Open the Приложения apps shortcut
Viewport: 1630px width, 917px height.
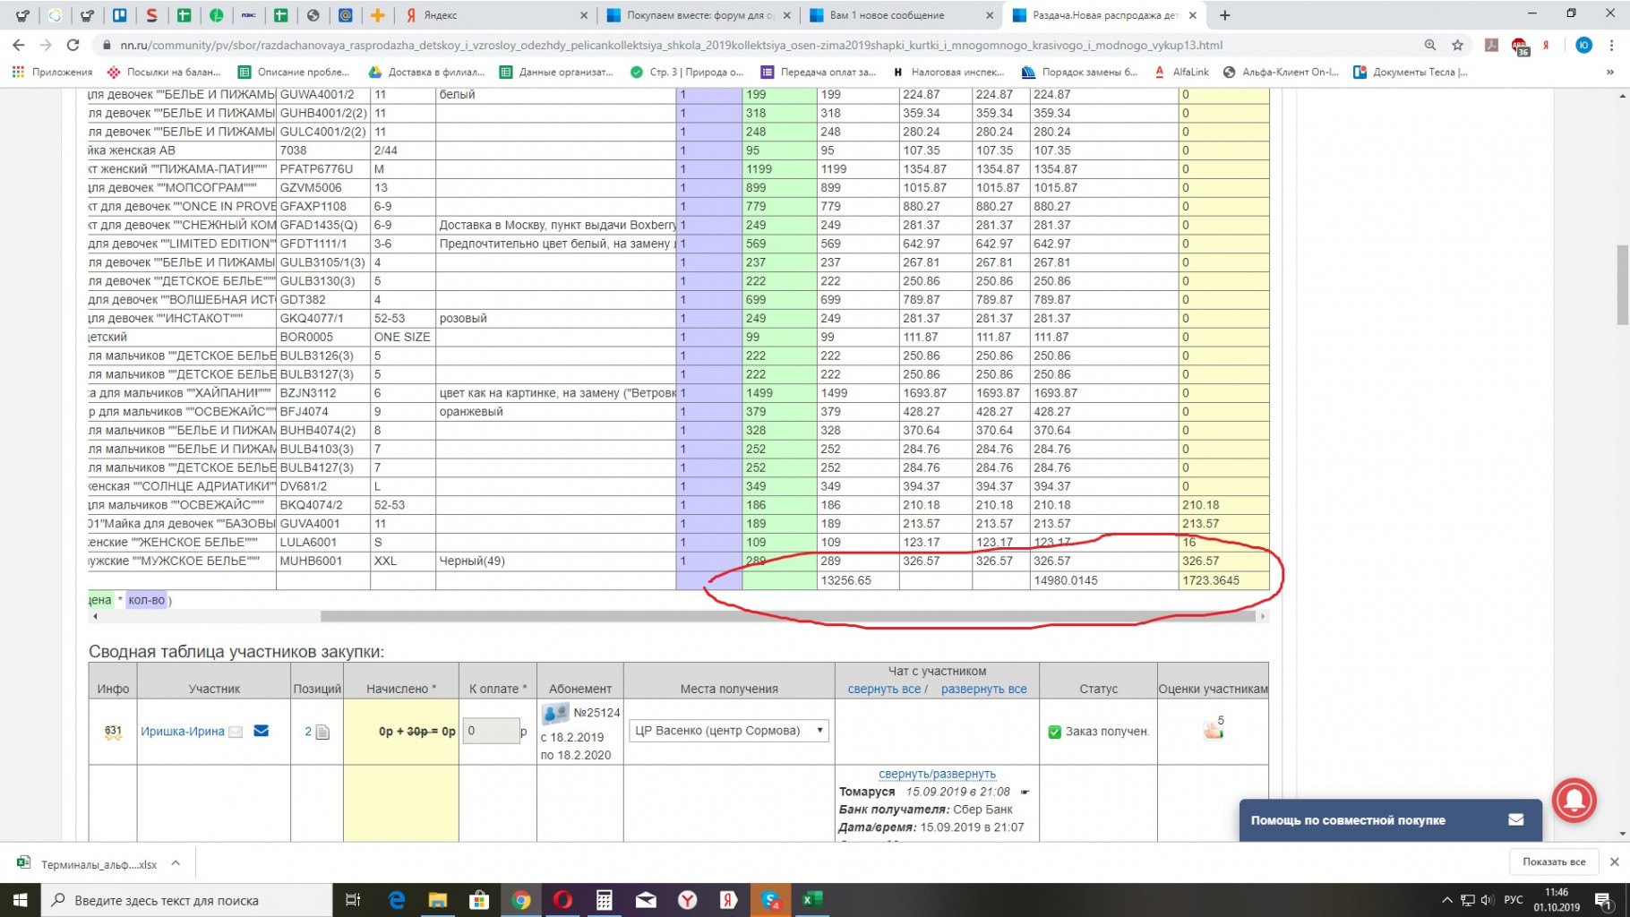click(x=52, y=72)
